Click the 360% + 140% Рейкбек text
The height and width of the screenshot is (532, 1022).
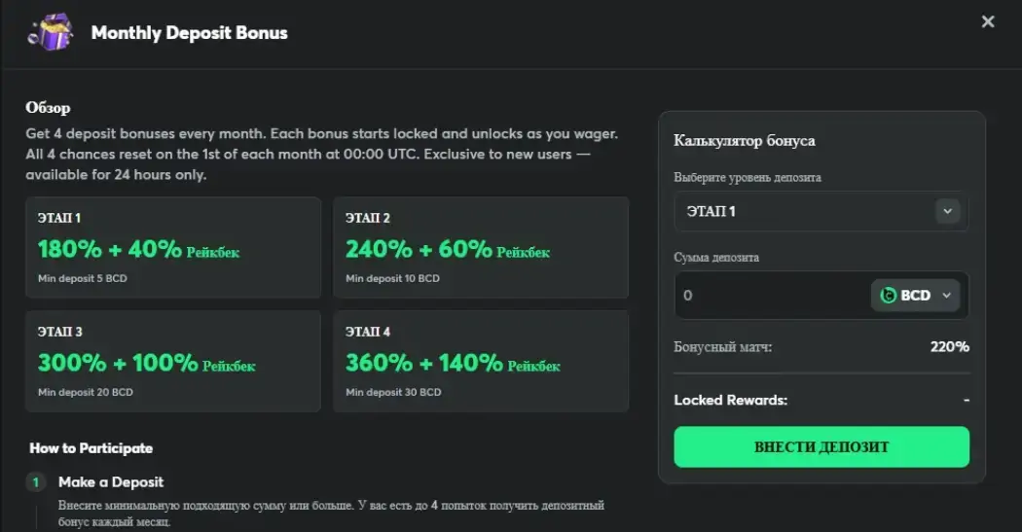pos(453,364)
